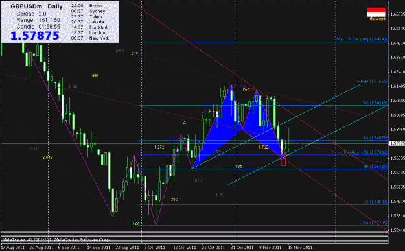Select the Monthly >50 (1.57180) level label
The image size is (405, 251).
click(365, 152)
